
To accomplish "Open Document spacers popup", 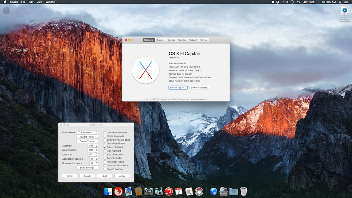I will click(94, 163).
